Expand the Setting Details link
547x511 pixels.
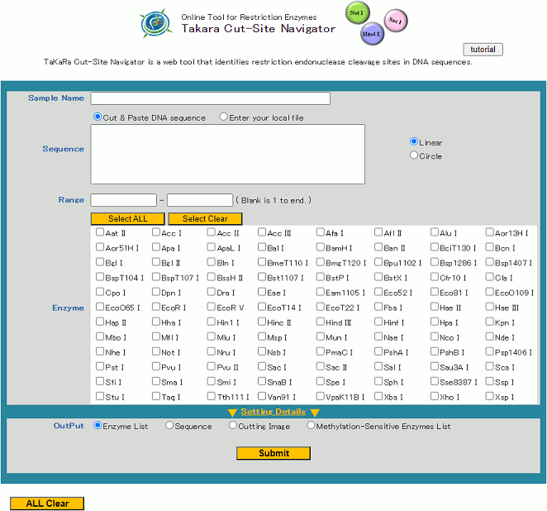[x=273, y=412]
